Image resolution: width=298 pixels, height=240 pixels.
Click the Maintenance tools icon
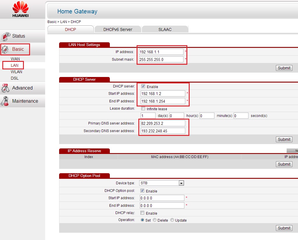tap(6, 101)
